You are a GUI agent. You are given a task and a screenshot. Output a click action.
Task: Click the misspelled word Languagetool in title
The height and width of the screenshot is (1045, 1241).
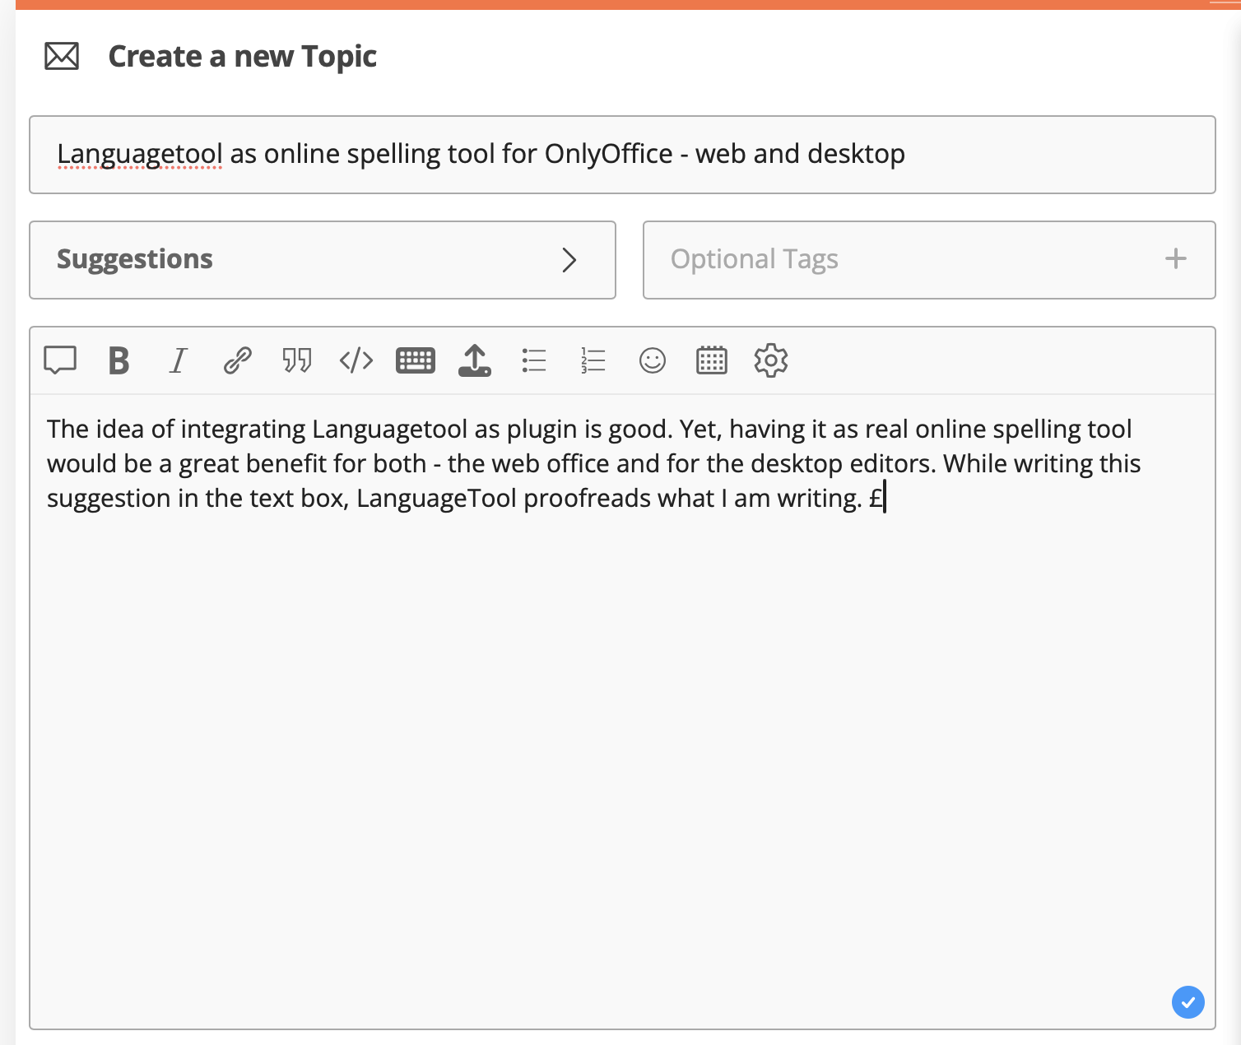point(140,155)
